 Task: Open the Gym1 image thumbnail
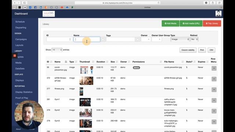(85, 102)
